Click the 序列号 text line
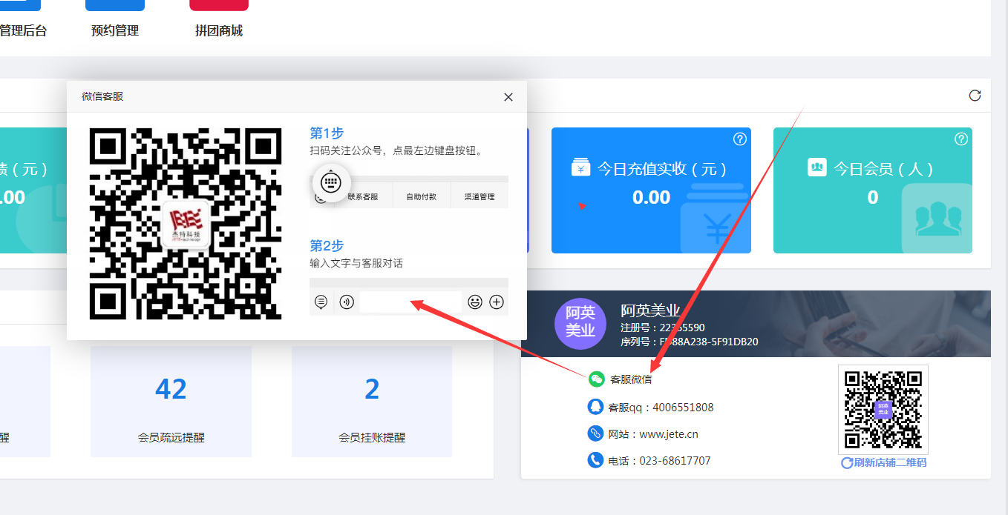The height and width of the screenshot is (515, 1008). point(690,342)
